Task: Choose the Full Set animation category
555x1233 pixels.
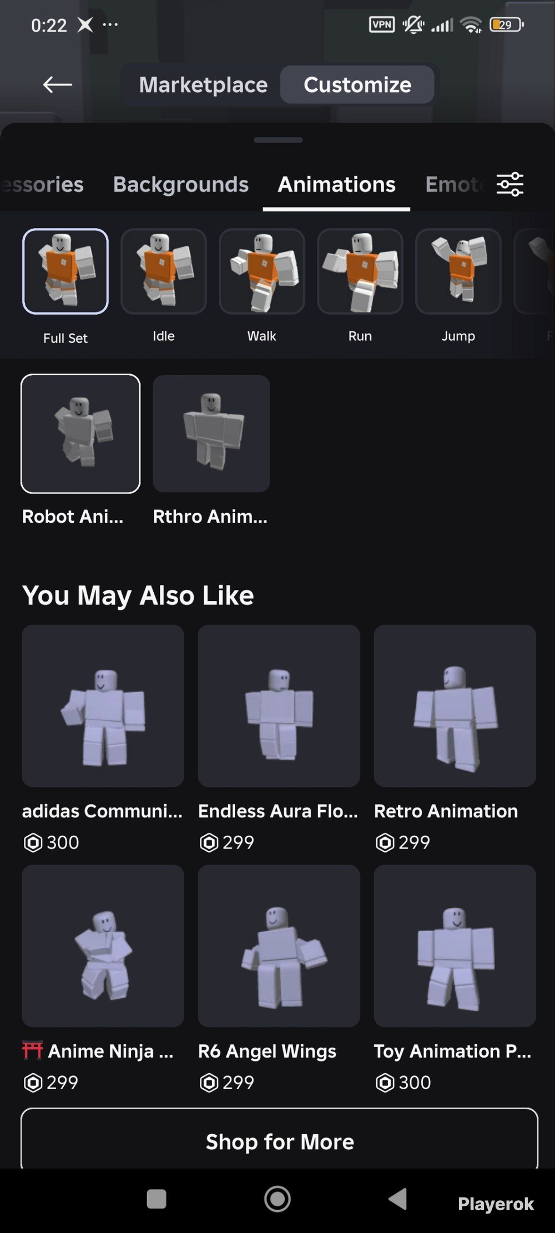Action: click(65, 271)
